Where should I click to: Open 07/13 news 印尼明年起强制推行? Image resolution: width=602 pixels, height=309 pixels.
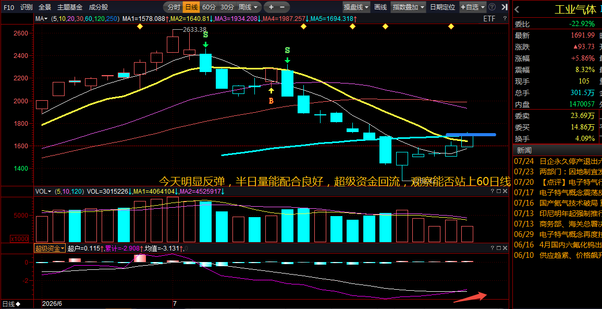[x=558, y=213]
